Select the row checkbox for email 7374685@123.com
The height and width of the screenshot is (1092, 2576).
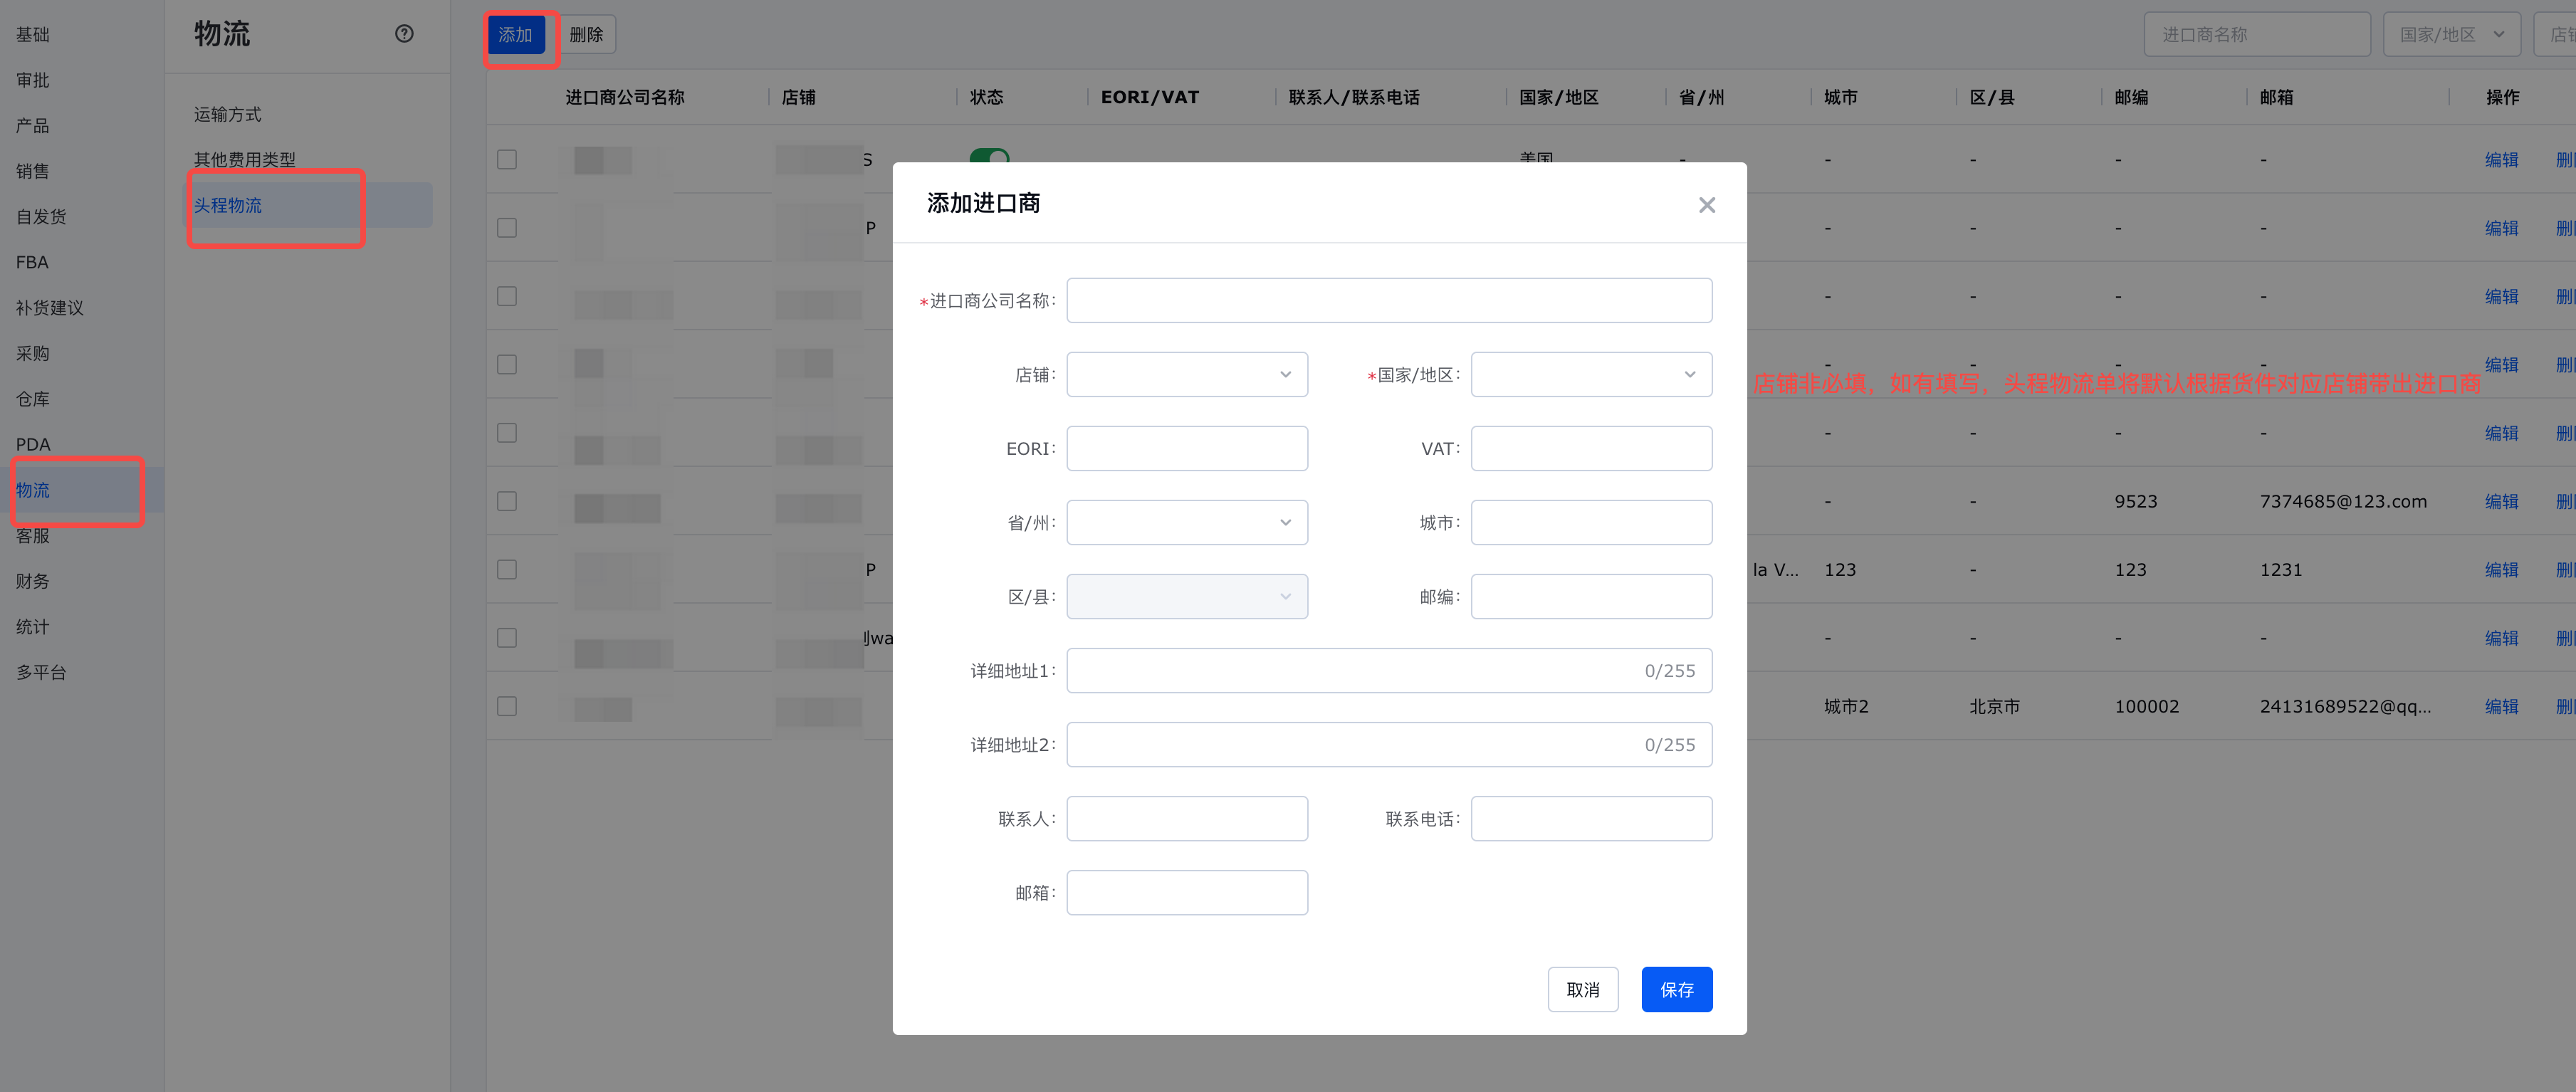(507, 501)
